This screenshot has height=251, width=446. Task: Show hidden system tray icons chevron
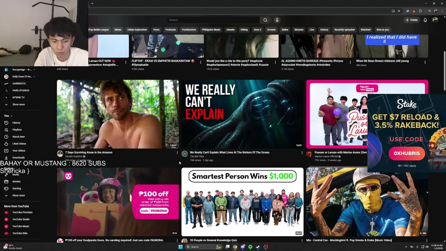406,247
